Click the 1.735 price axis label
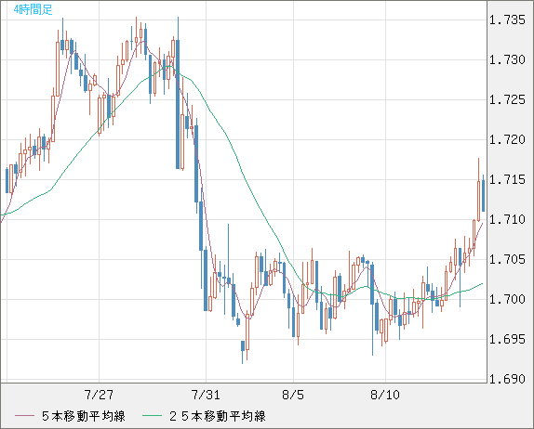Screen dimensions: 534x429 [507, 20]
